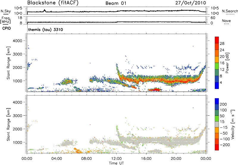Pick the red bottom velocity colorbar segment

pyautogui.click(x=217, y=147)
